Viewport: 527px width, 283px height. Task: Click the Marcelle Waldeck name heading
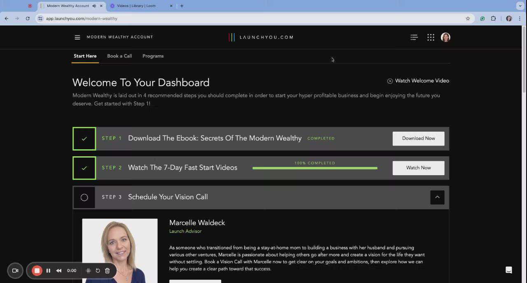pos(197,223)
